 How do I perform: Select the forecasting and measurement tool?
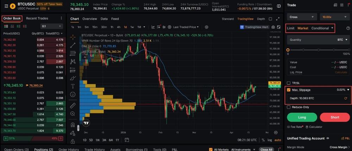click(73, 70)
